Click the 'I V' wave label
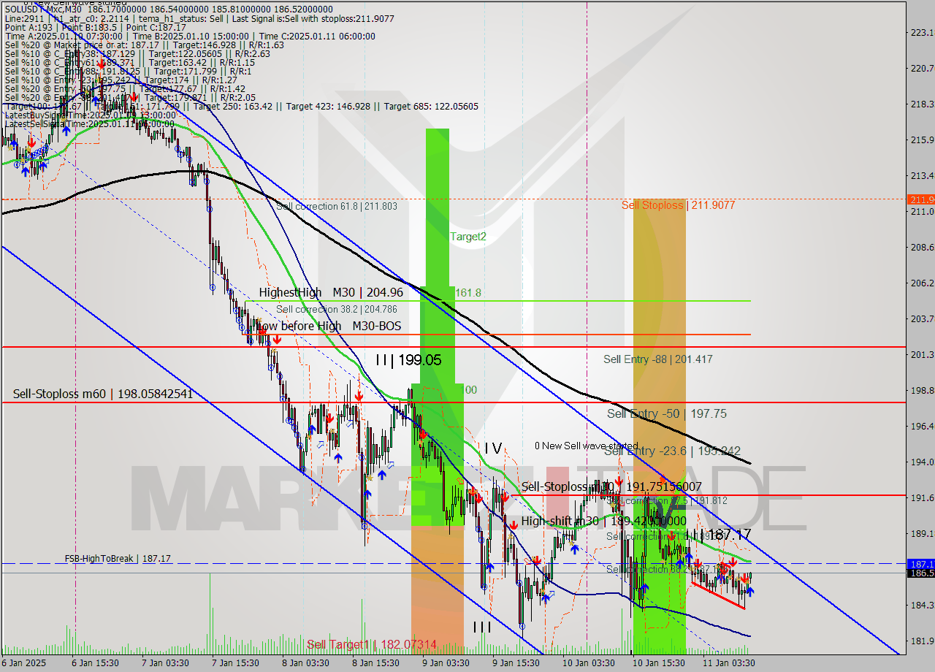The height and width of the screenshot is (672, 935). tap(493, 448)
